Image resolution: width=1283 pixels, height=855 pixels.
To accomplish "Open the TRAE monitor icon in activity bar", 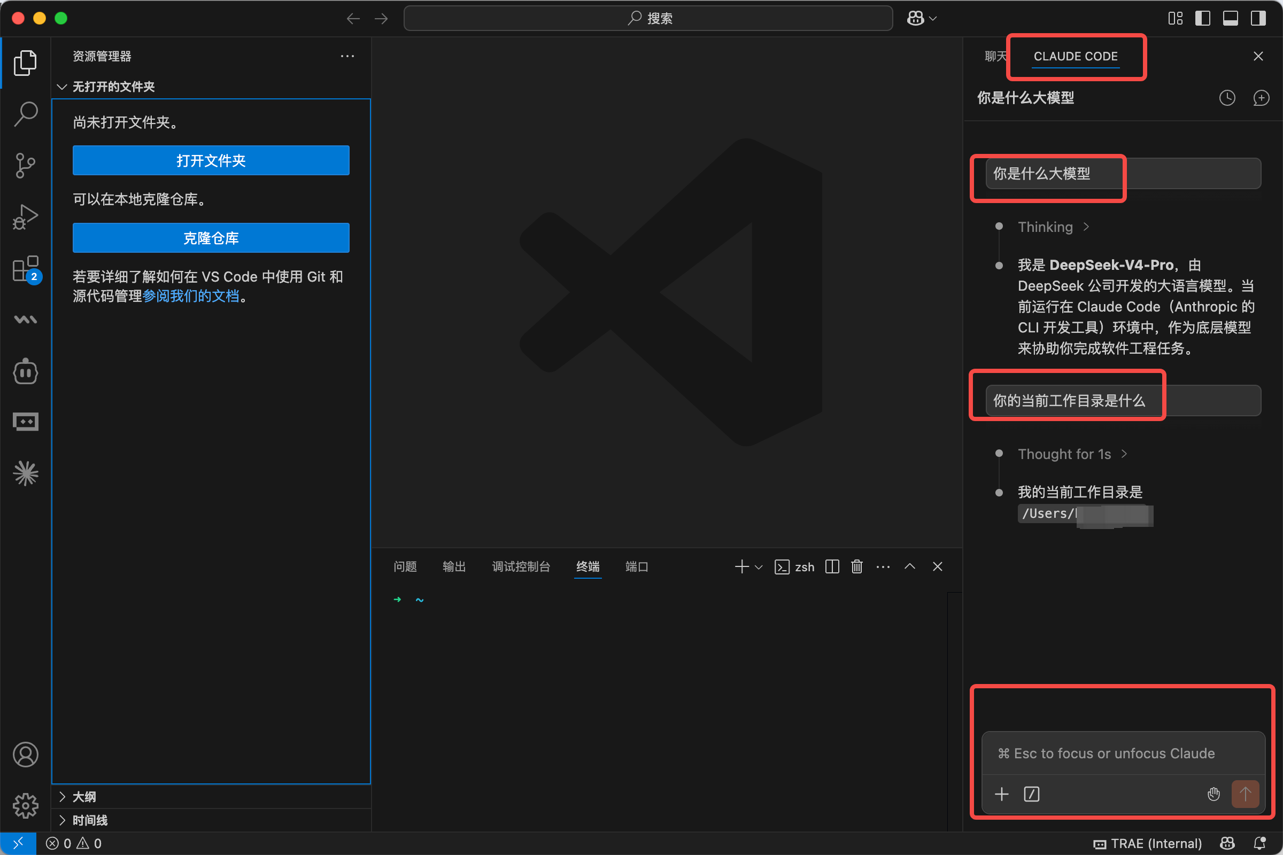I will tap(25, 422).
